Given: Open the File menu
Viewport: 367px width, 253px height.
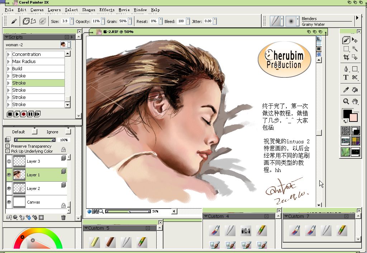Looking at the screenshot, I should tap(9, 10).
